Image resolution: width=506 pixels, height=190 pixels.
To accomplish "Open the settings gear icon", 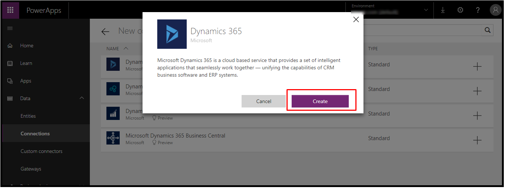I will (460, 10).
